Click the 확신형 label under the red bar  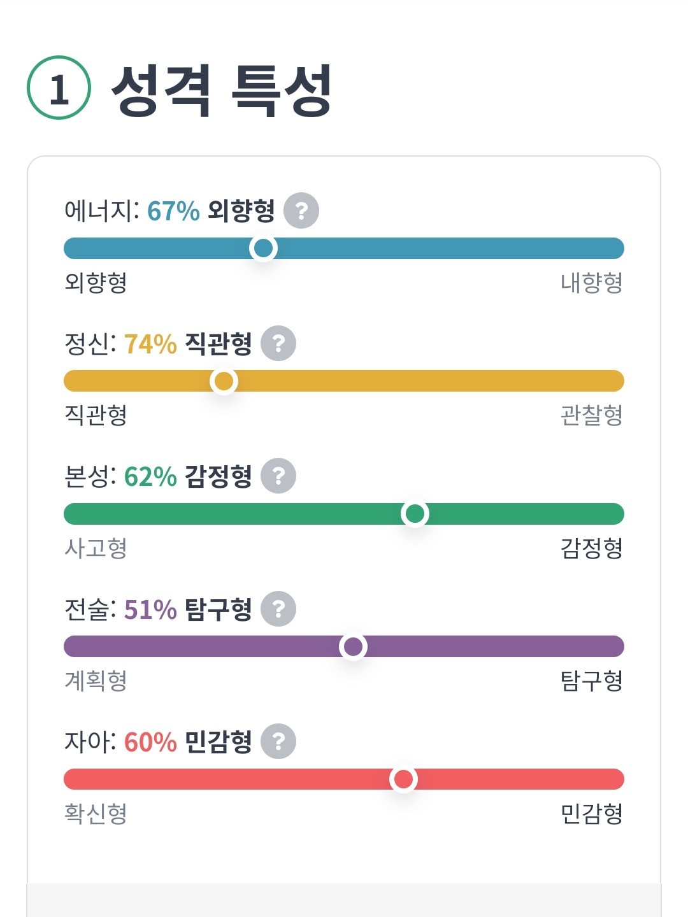[x=96, y=814]
